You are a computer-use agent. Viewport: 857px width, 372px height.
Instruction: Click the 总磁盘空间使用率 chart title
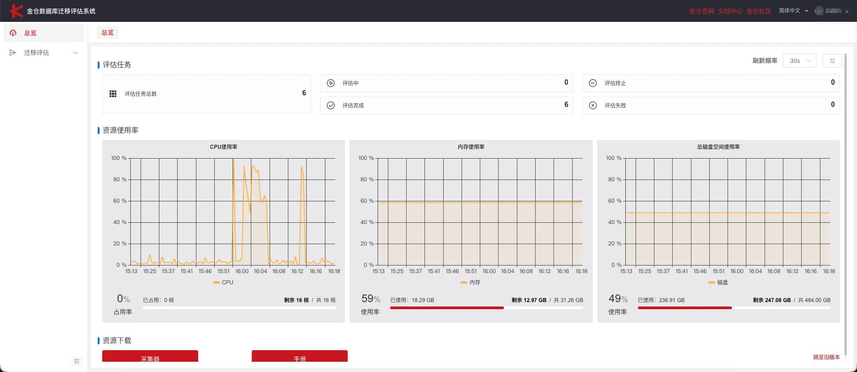pos(719,147)
